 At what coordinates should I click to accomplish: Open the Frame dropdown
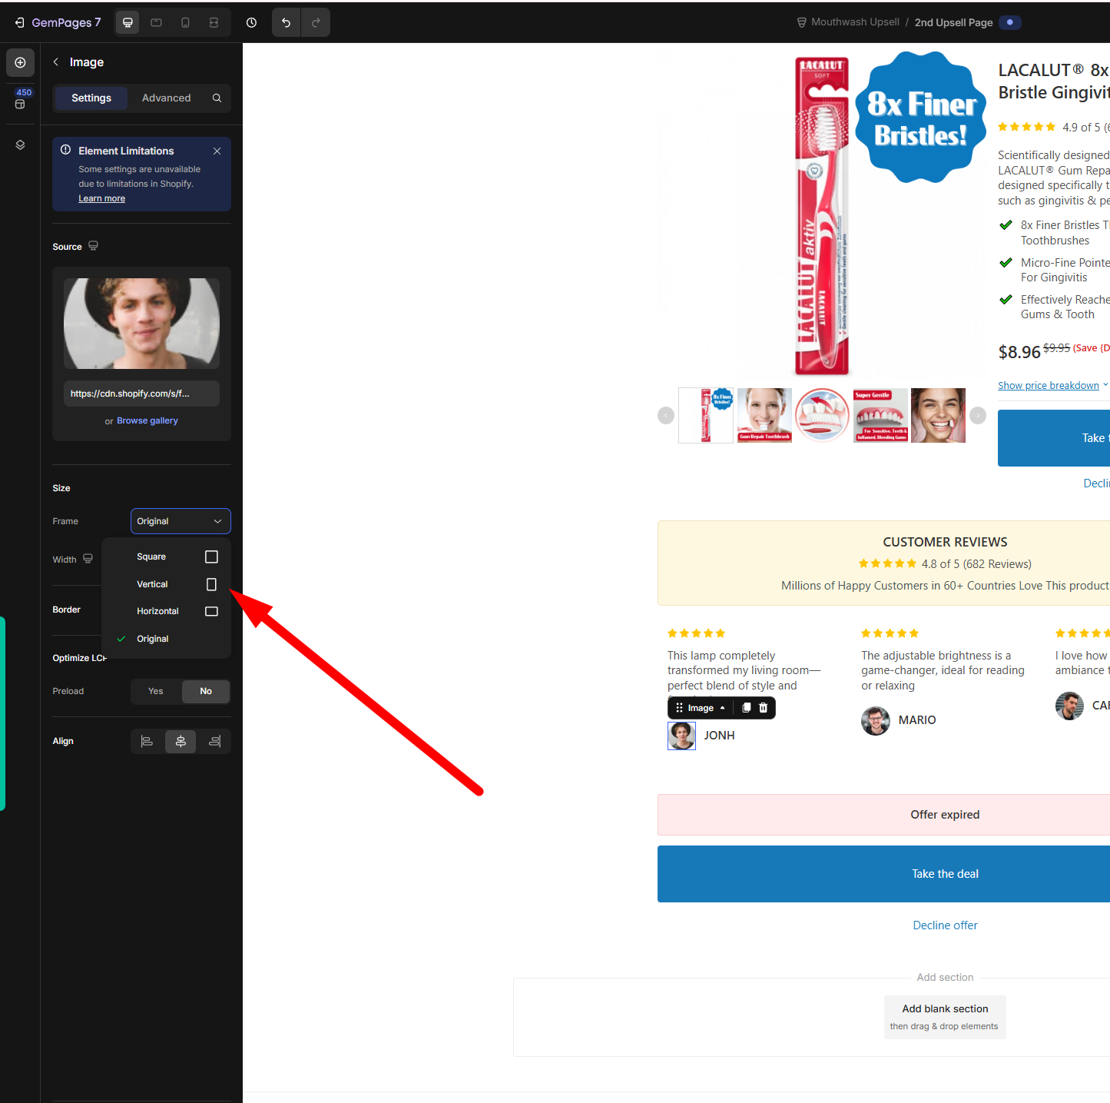point(181,521)
